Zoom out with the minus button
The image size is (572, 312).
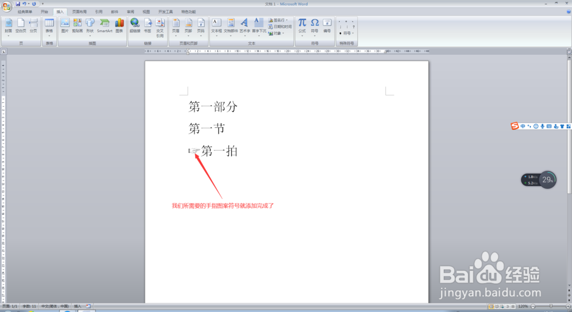point(533,306)
